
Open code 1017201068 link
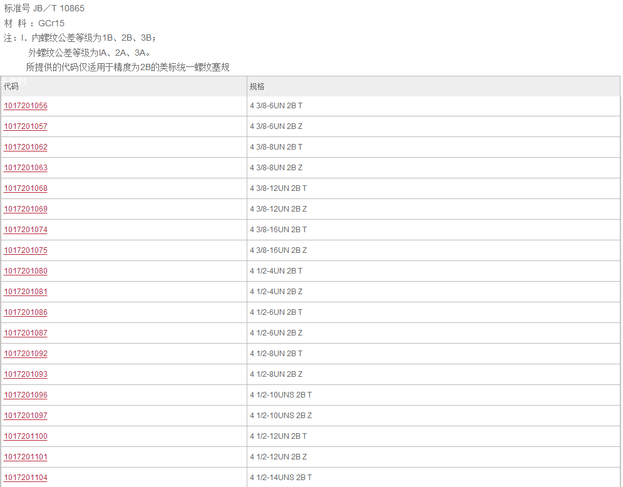coord(26,188)
